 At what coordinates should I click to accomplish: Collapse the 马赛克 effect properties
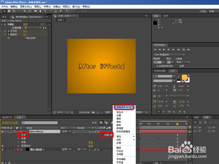click(x=2, y=24)
